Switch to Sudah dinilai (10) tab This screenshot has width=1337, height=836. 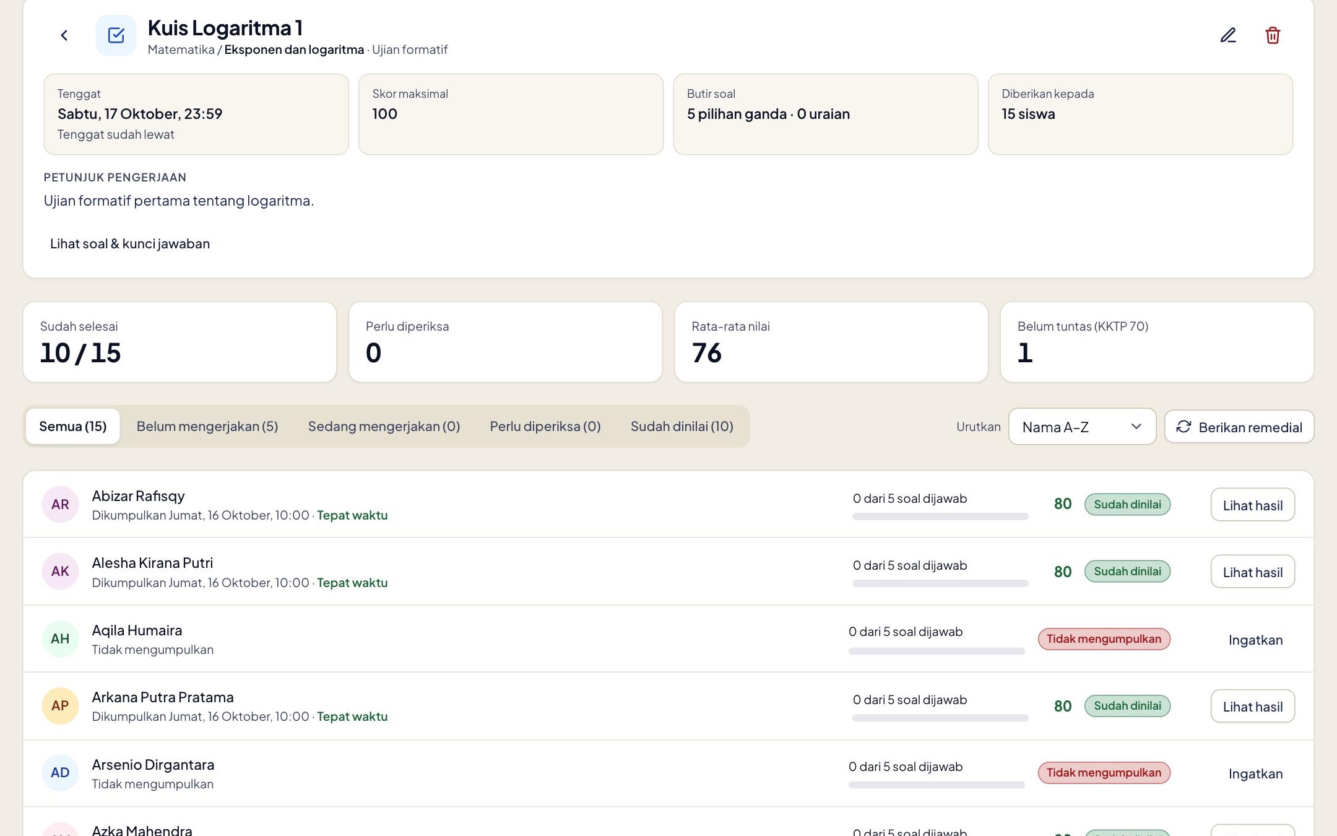(x=682, y=426)
